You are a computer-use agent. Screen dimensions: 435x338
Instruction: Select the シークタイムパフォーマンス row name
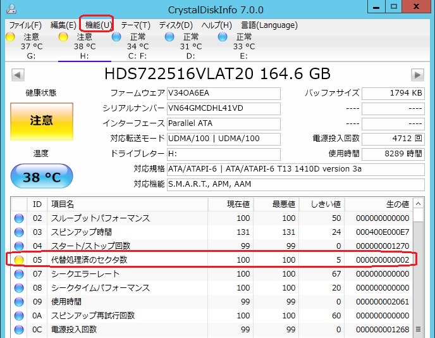(101, 288)
